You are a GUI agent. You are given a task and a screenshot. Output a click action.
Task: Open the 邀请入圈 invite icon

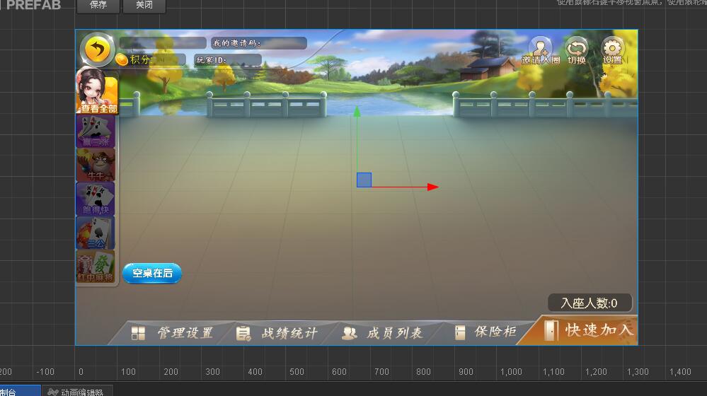(x=541, y=51)
